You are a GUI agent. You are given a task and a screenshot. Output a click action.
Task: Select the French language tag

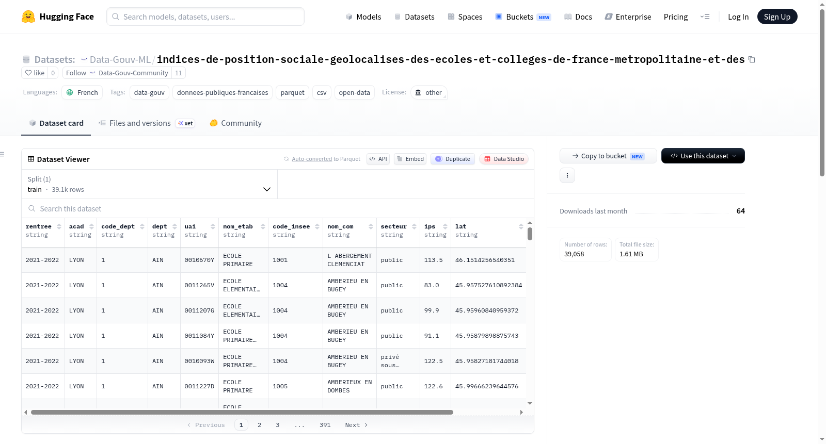click(x=82, y=92)
